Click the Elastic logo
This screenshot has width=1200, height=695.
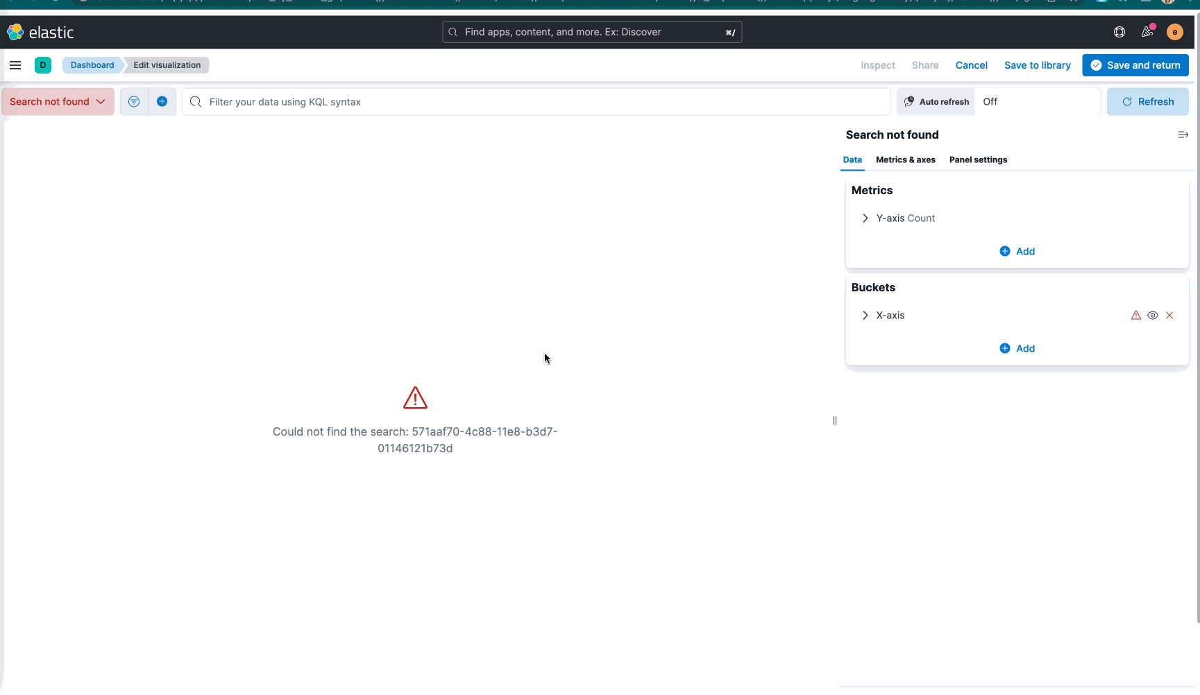tap(40, 32)
